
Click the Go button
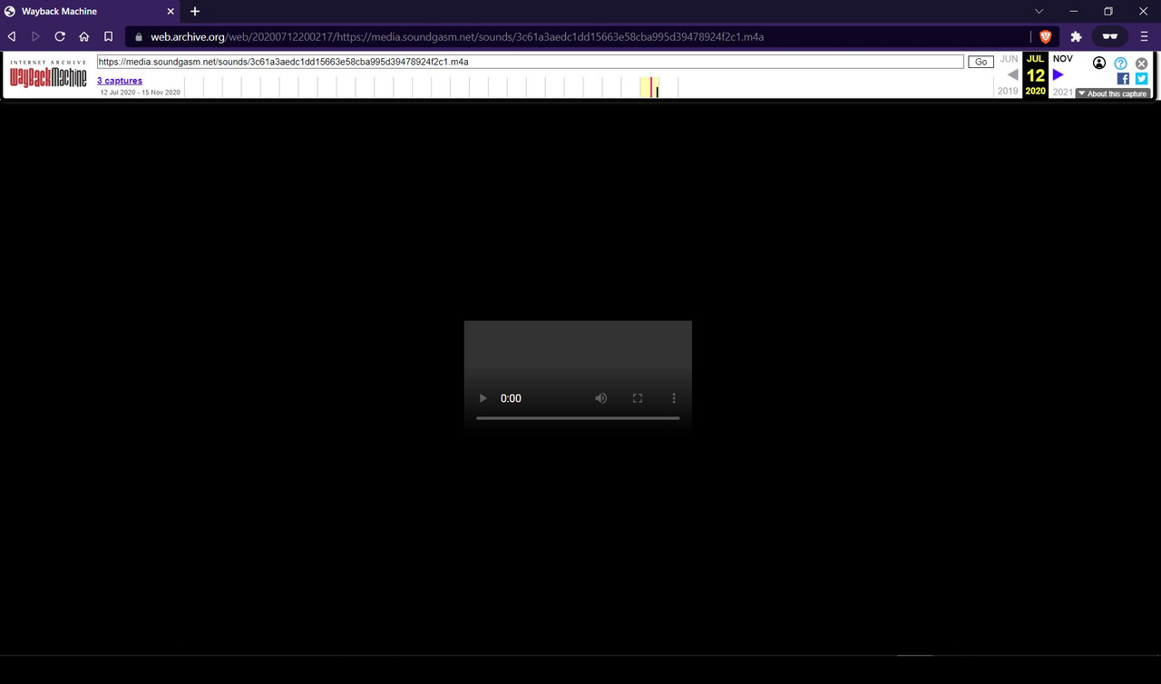coord(981,62)
